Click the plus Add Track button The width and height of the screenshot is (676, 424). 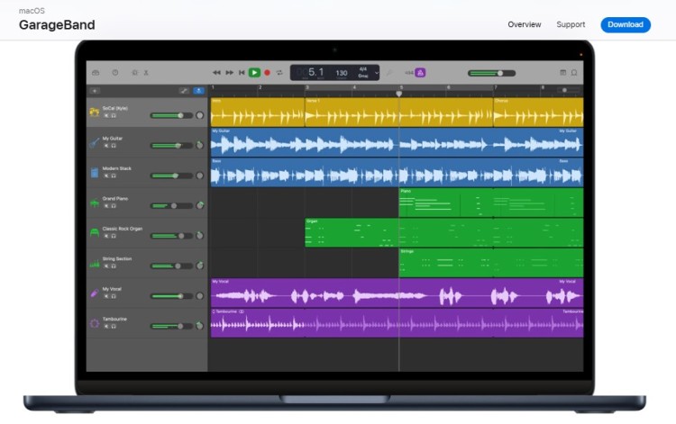click(95, 91)
